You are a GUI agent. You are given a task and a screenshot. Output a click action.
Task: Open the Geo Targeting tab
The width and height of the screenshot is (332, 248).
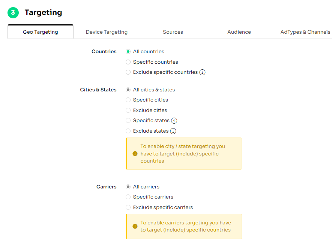(x=41, y=32)
